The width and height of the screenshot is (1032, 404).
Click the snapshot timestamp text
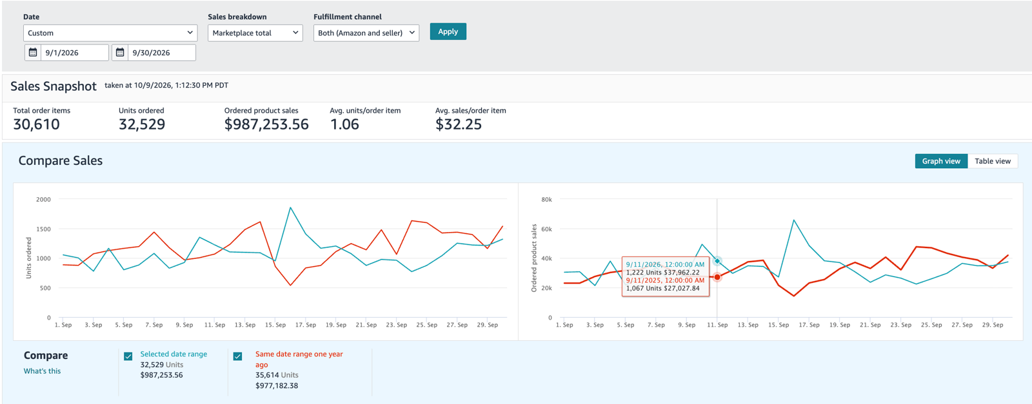click(166, 85)
